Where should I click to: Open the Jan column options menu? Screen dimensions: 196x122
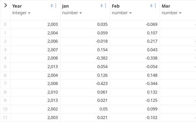pyautogui.click(x=106, y=6)
